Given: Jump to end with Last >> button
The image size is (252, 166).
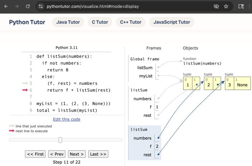Looking at the screenshot, I should [x=98, y=154].
